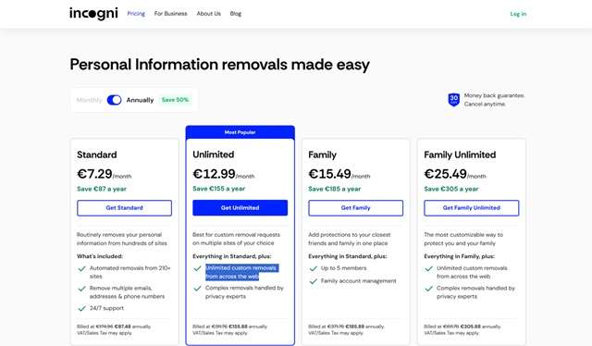Open the About Us page
592x346 pixels.
coord(208,14)
